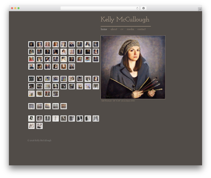Open the red-haired woman portrait thumbnail
The image size is (211, 178).
[x=63, y=66]
